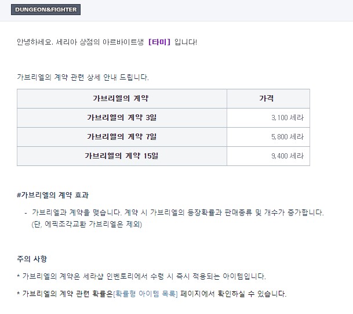Select the 가브리엘의 계약 3일 row
This screenshot has height=314, width=353.
click(x=163, y=118)
